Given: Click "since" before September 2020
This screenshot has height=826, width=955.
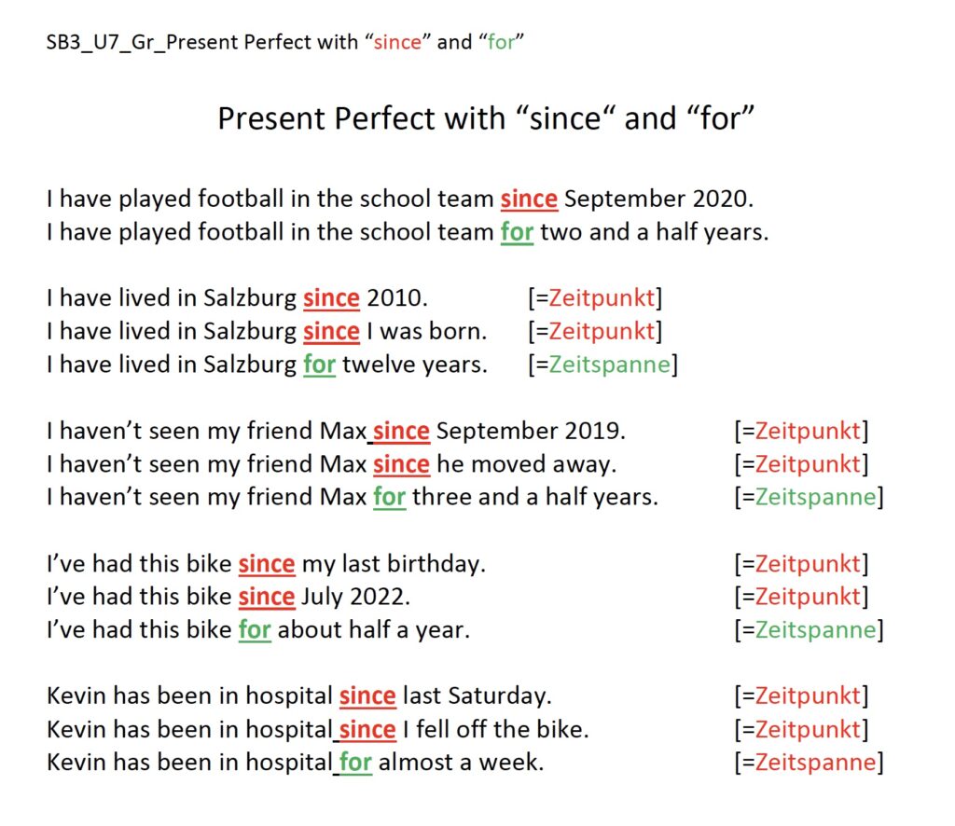Looking at the screenshot, I should point(529,200).
